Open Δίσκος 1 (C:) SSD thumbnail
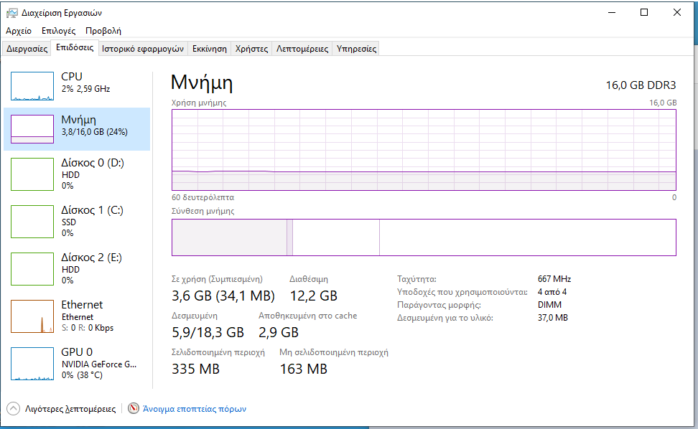This screenshot has width=698, height=429. tap(32, 222)
